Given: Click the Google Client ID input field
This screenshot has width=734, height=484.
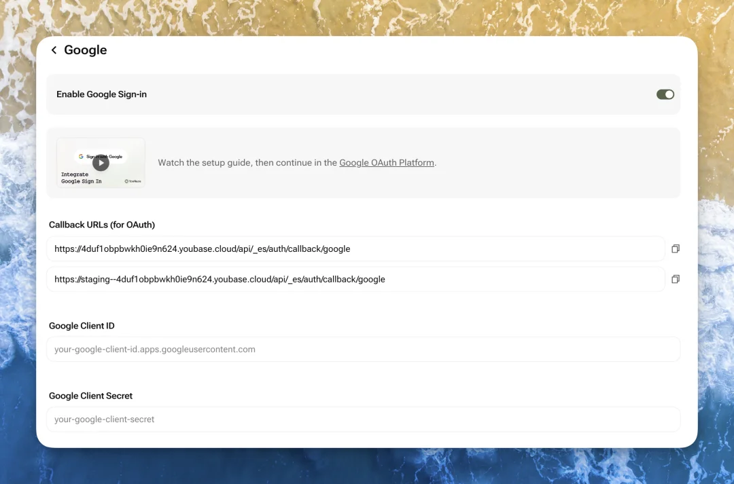Looking at the screenshot, I should [363, 350].
